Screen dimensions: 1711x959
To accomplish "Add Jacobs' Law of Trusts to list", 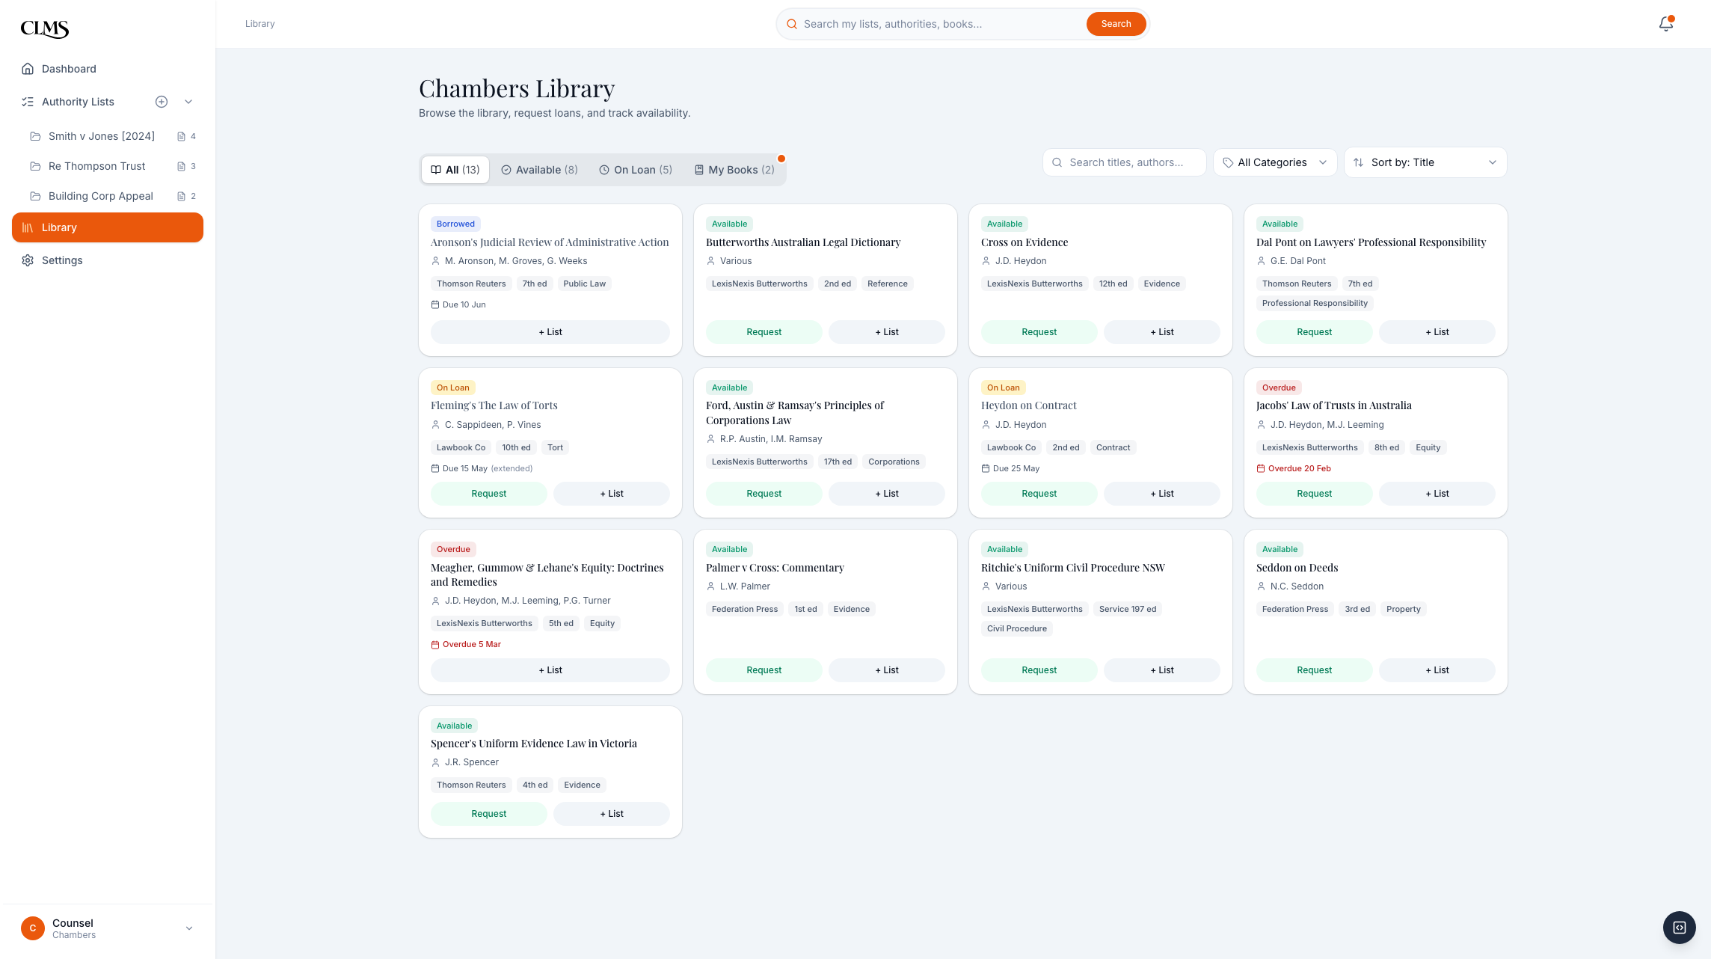I will tap(1437, 494).
